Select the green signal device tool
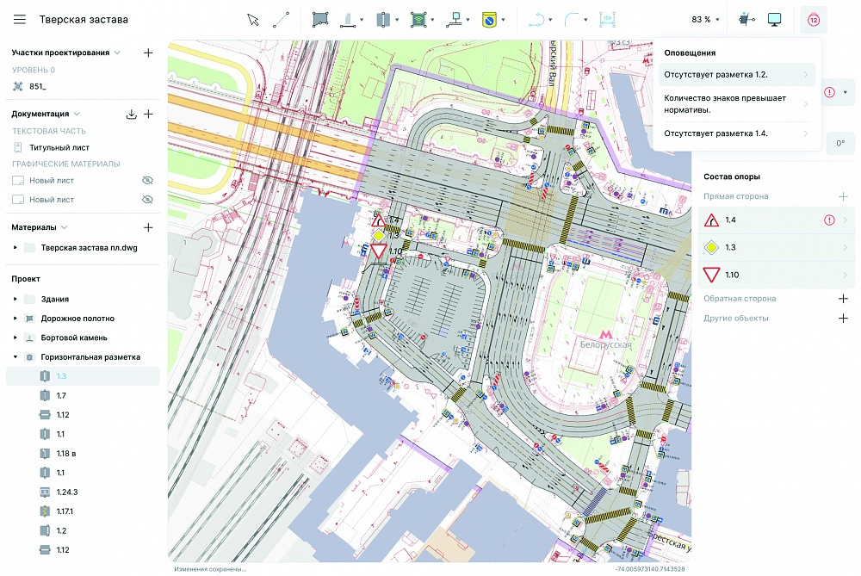This screenshot has height=576, width=861. 418,20
